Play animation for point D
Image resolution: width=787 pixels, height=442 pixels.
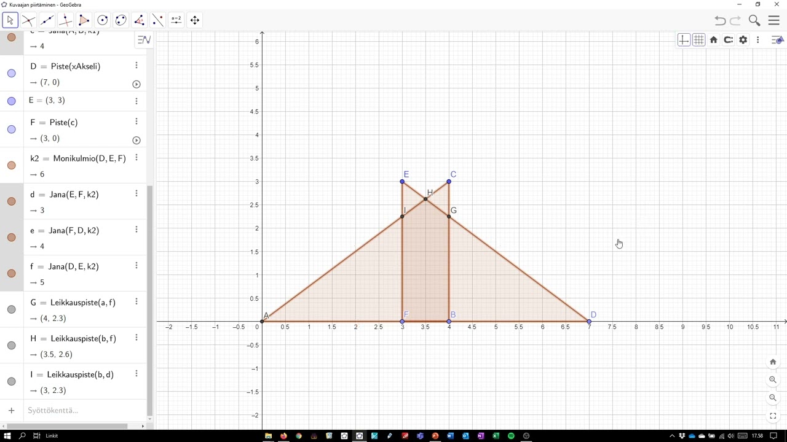(x=136, y=84)
